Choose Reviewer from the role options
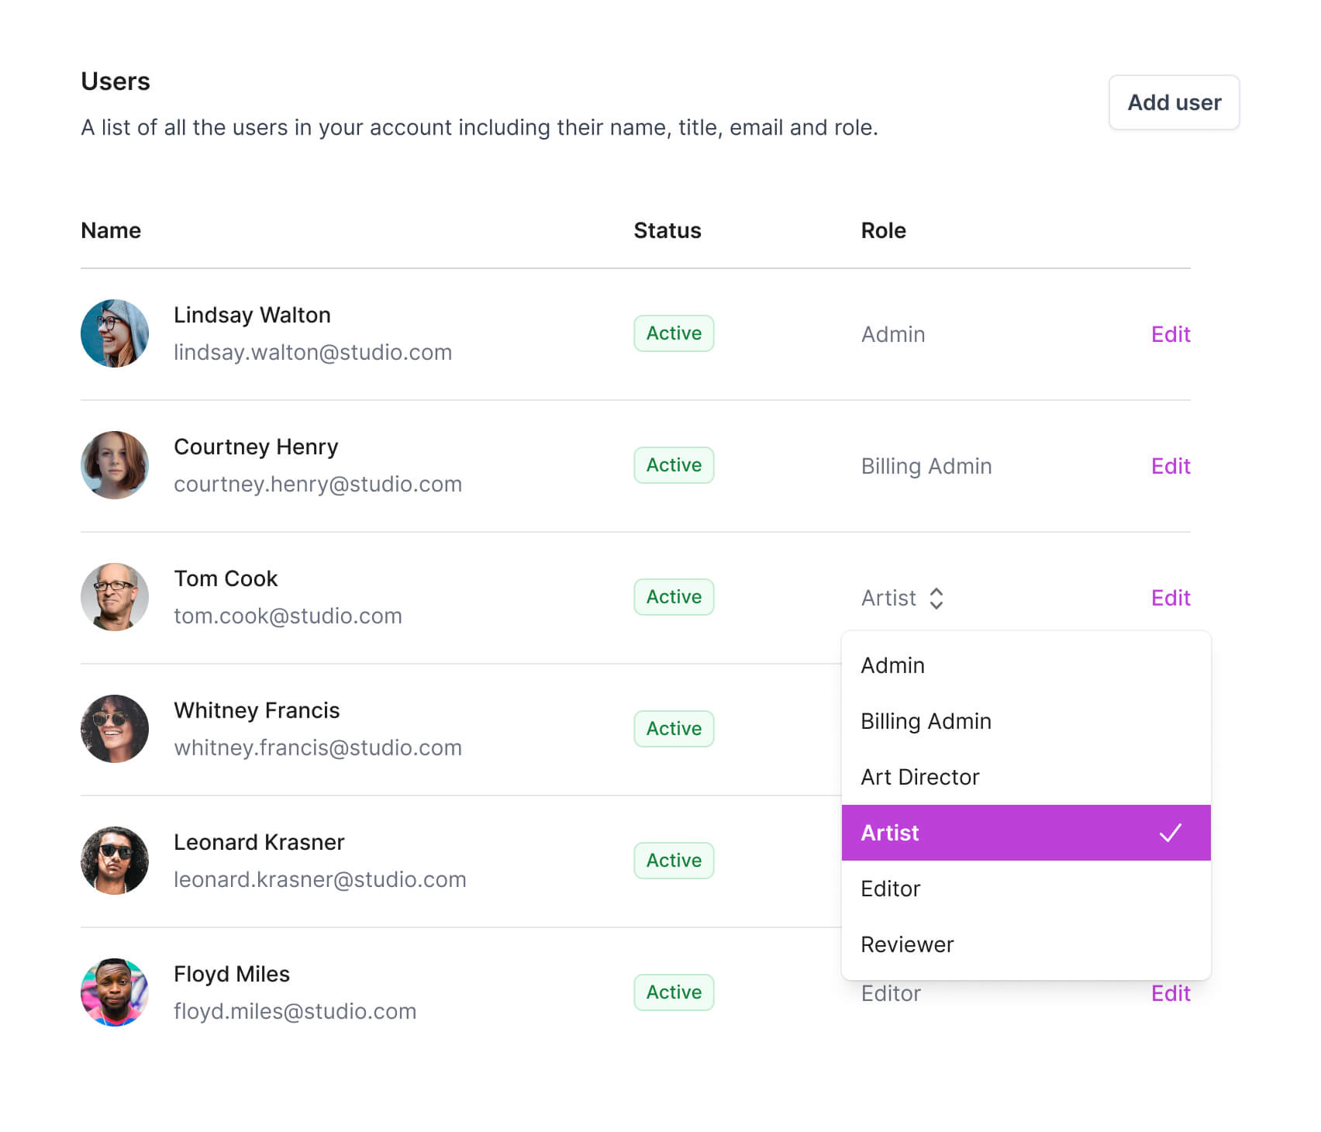The image size is (1321, 1132). (x=907, y=944)
